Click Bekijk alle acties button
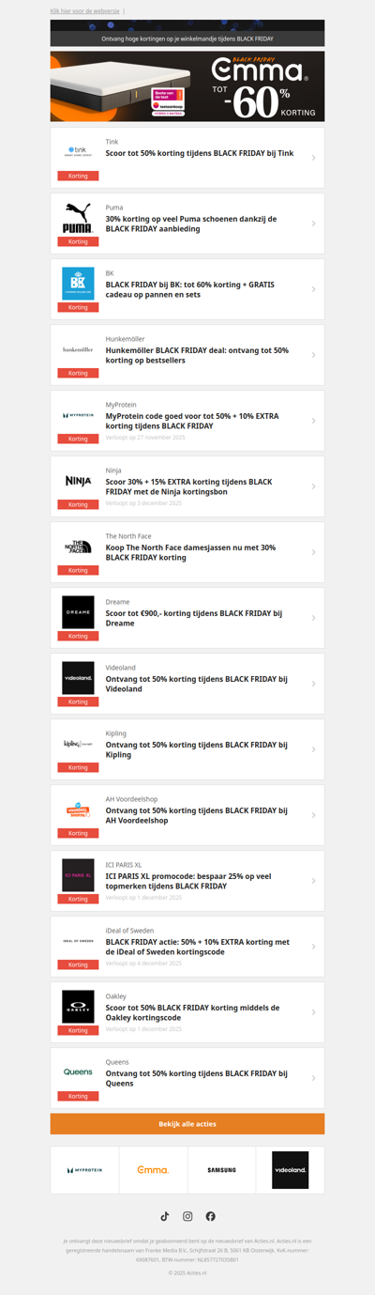 187,1124
